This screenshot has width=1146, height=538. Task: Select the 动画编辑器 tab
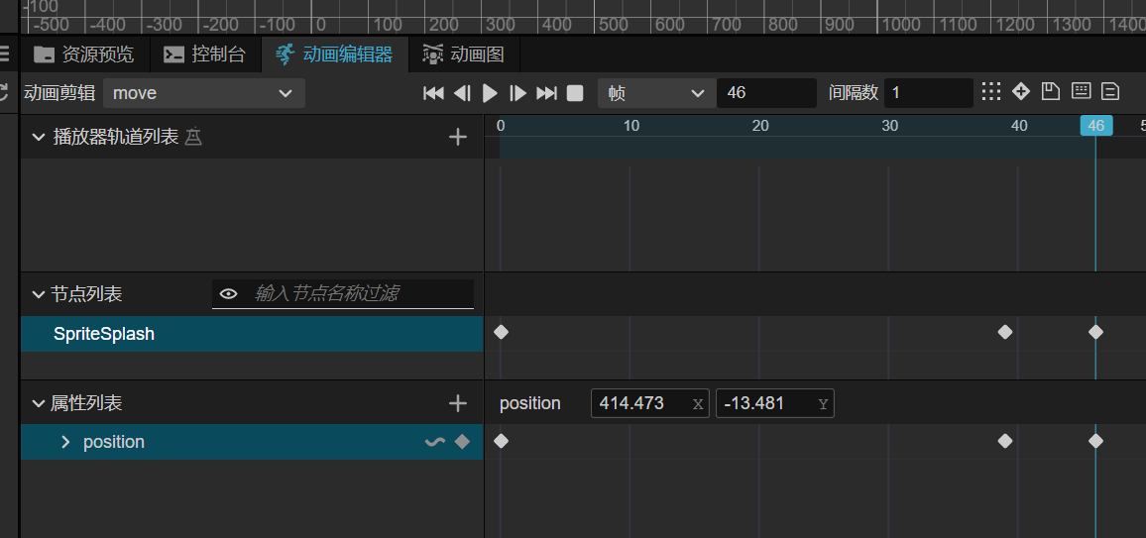[335, 54]
